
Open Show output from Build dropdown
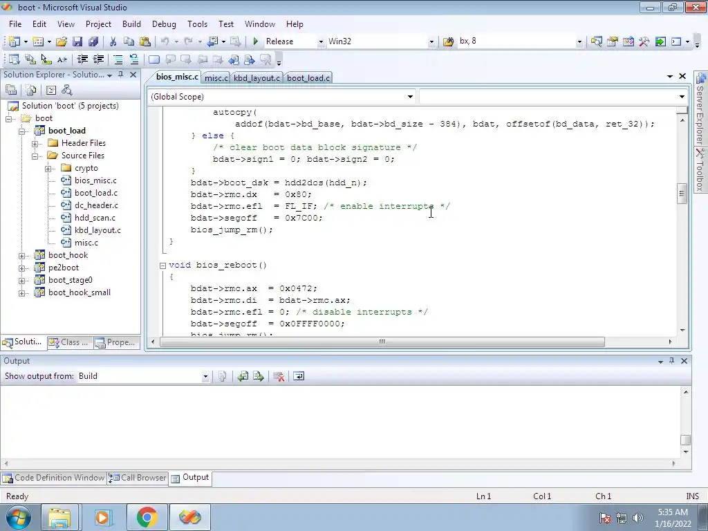coord(205,376)
